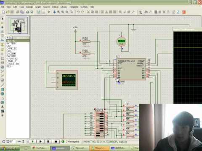Click the Cut scissors icon

click(88, 12)
